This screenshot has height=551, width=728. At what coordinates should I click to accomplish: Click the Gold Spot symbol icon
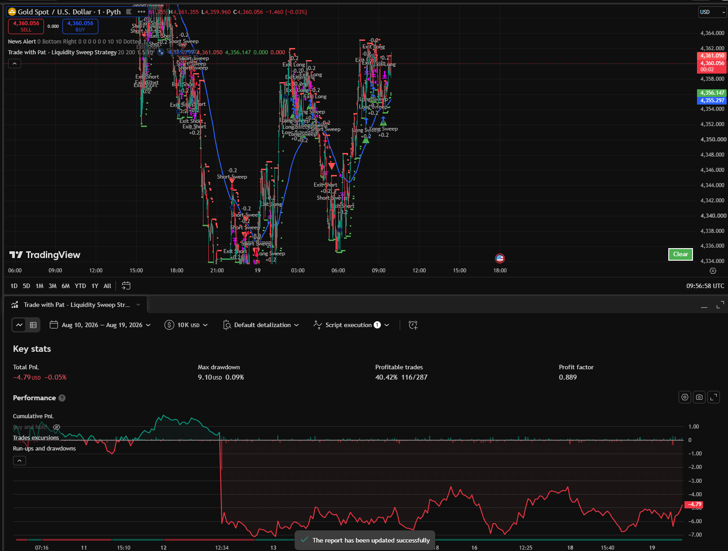[12, 12]
